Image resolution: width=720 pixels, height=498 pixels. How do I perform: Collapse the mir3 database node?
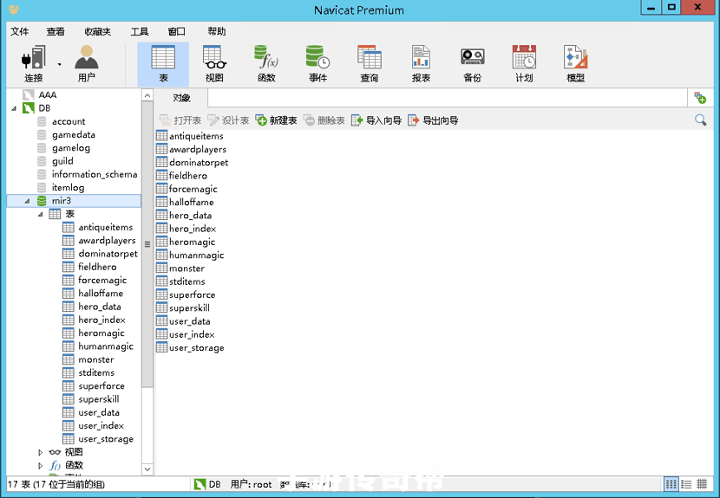(x=27, y=201)
